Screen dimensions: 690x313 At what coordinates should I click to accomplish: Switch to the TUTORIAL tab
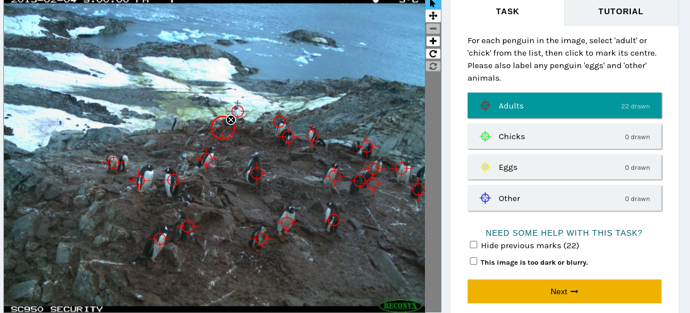point(621,12)
